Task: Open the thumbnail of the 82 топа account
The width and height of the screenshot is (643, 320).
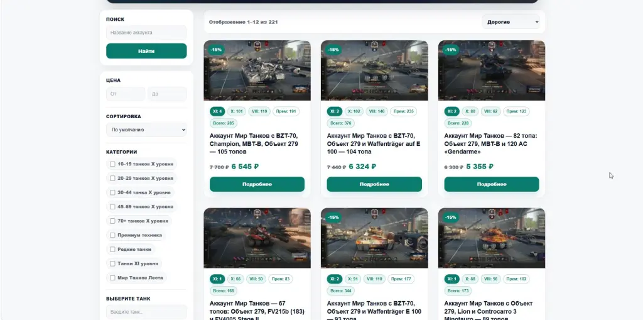Action: [x=492, y=70]
